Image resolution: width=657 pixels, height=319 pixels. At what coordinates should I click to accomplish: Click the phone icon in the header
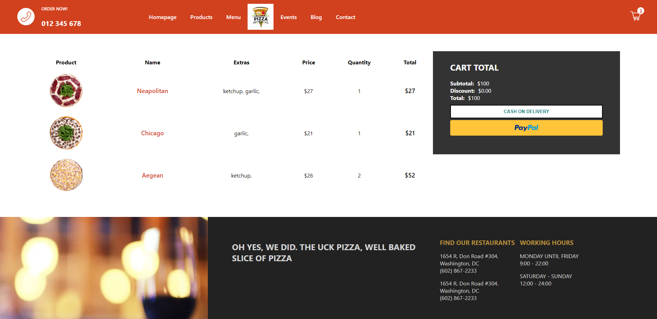coord(26,17)
